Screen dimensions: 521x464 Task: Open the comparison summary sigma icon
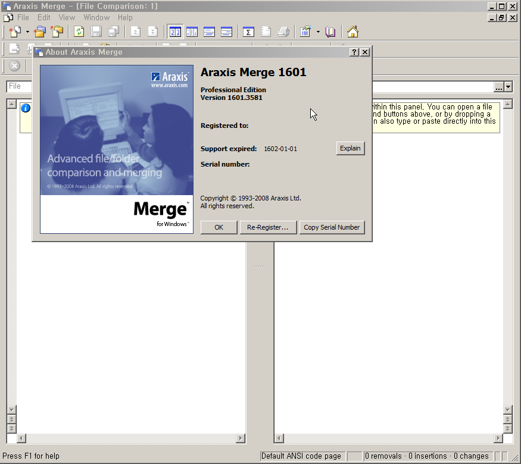tap(248, 32)
